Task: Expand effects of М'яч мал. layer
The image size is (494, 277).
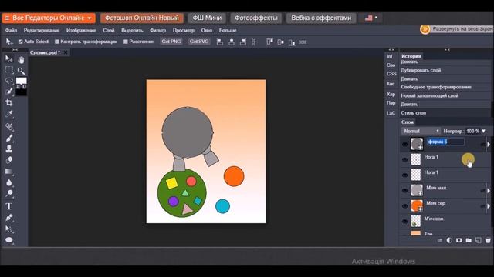Action: [489, 191]
